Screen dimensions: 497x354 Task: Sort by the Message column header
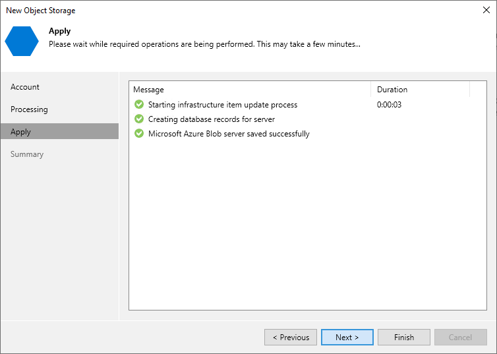tap(250, 90)
